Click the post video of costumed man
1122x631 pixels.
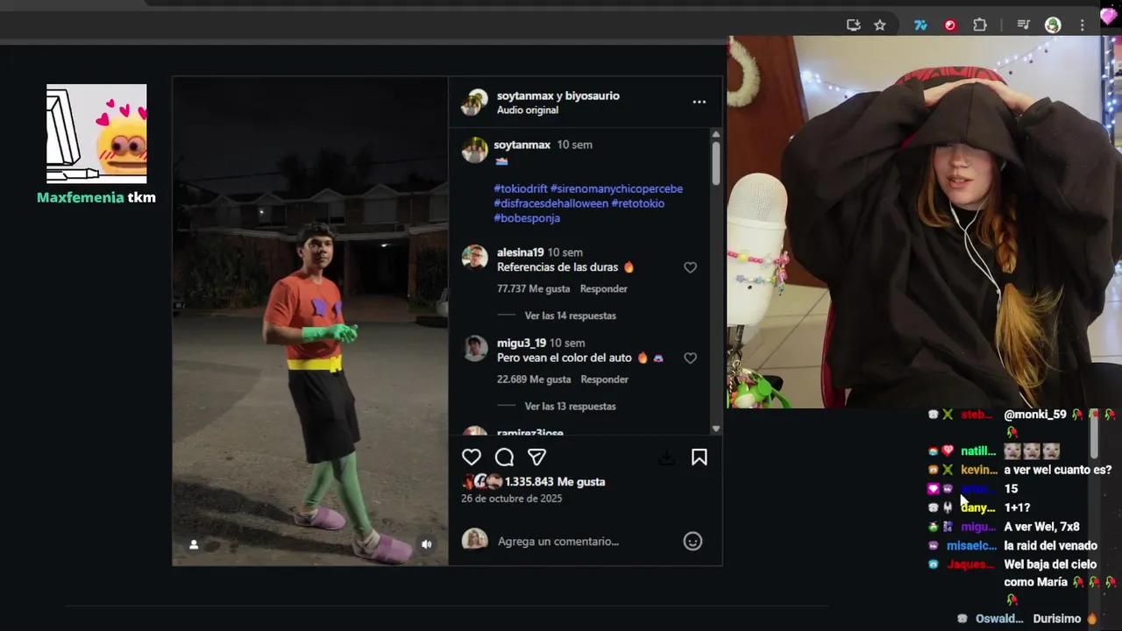point(310,321)
